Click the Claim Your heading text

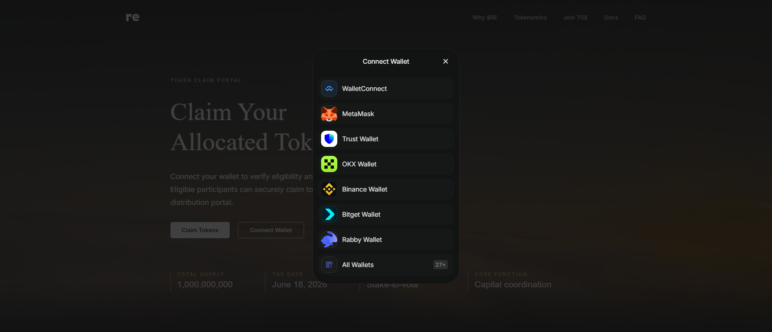click(x=229, y=112)
